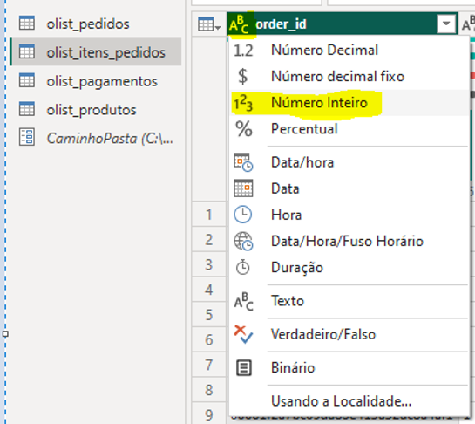Choose Verdadeiro/Falso data type
Viewport: 475px width, 424px height.
[x=349, y=334]
